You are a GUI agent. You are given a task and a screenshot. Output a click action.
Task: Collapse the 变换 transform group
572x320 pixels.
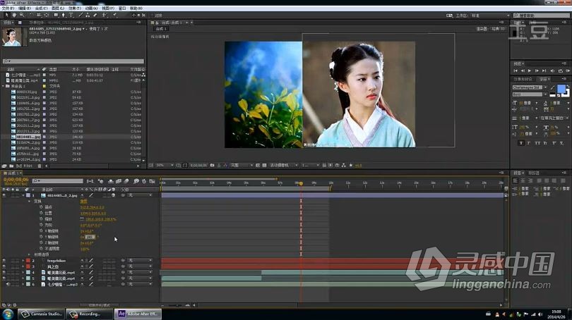pos(30,202)
